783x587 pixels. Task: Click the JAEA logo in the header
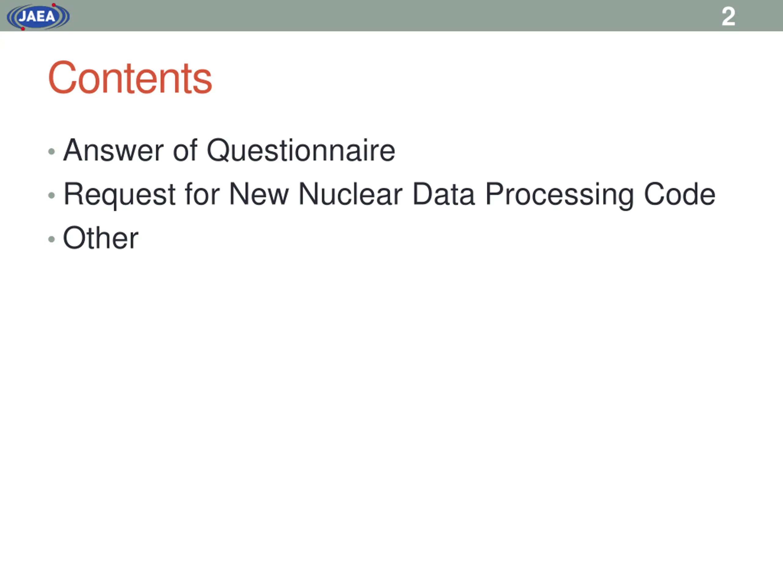38,17
